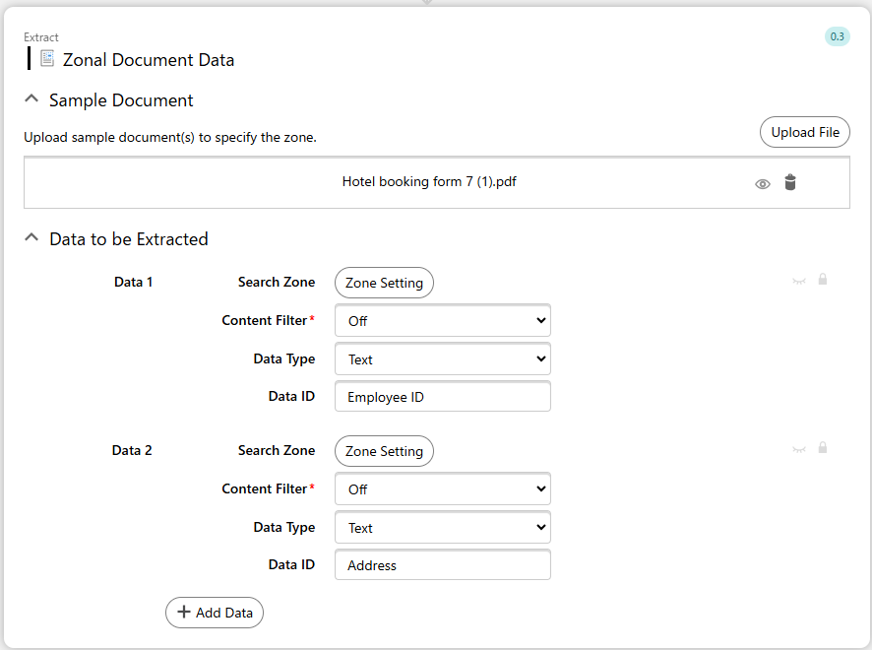Open Content Filter dropdown for Data 1
The height and width of the screenshot is (650, 872).
(443, 320)
